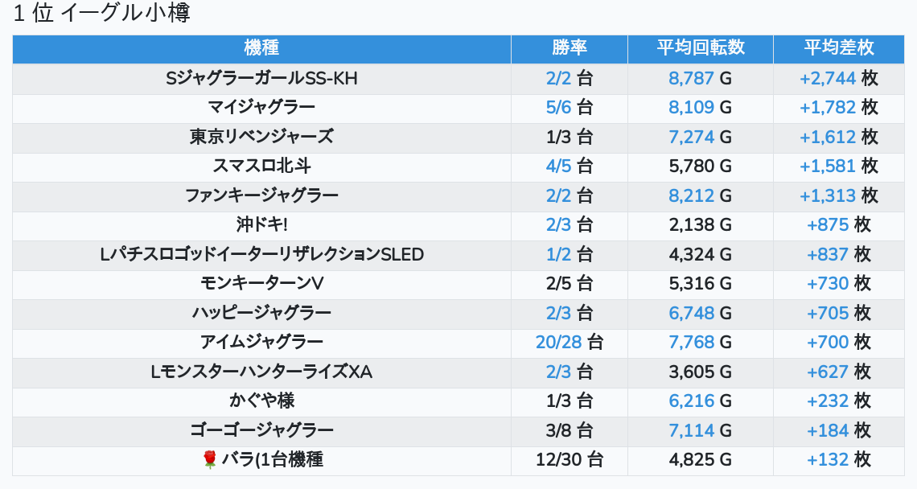The image size is (917, 489).
Task: Click the rose icon beside バラ
Action: click(210, 459)
